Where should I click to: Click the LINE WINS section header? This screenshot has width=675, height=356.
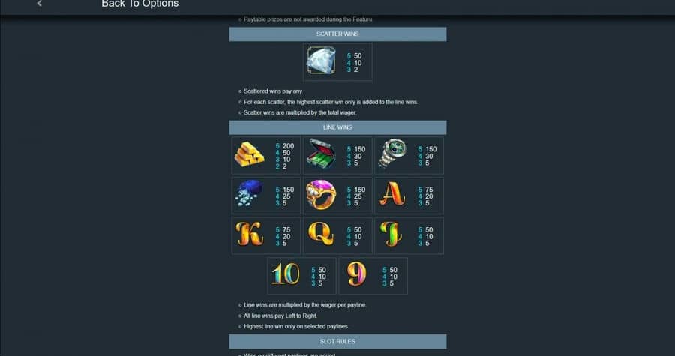pyautogui.click(x=337, y=127)
